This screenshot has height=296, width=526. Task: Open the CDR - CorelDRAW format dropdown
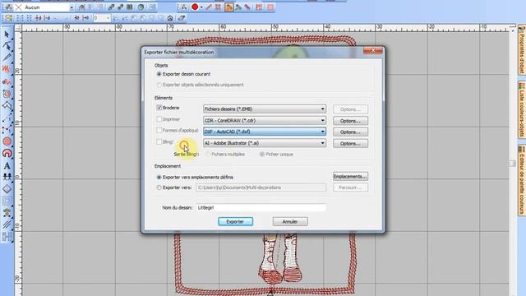(265, 121)
